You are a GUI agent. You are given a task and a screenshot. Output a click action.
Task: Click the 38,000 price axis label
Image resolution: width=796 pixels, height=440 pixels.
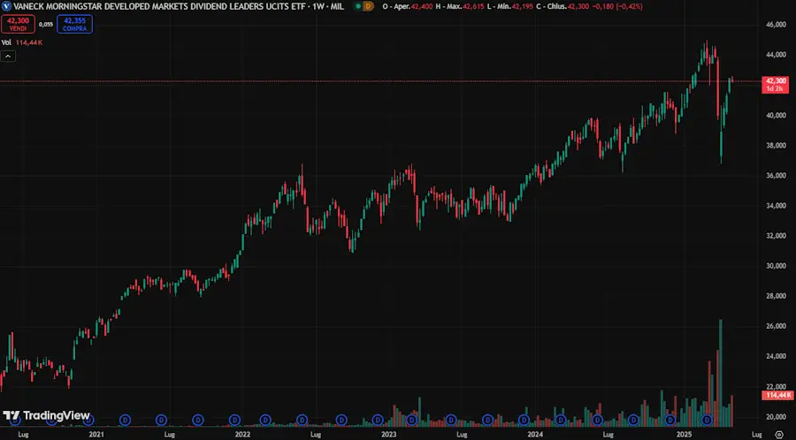(776, 146)
